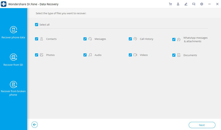The width and height of the screenshot is (221, 130).
Task: Click the WhatsApp icon
Action: 179,39
